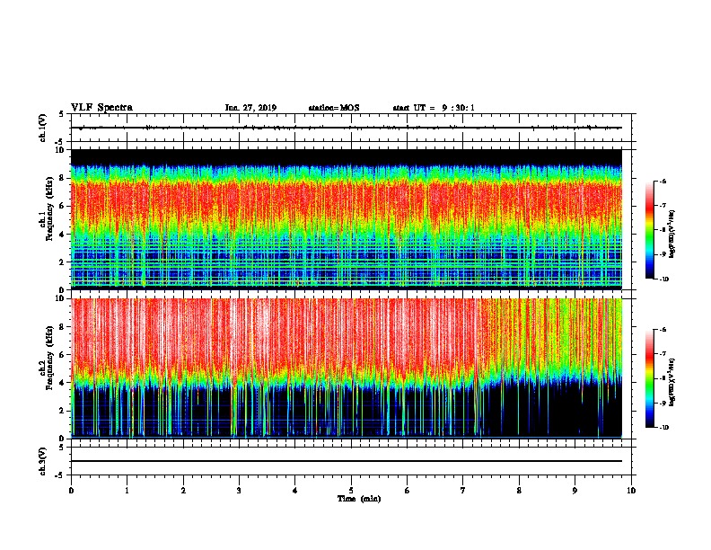Click the "VLF Spectra" plot title
The width and height of the screenshot is (711, 550).
pos(101,108)
